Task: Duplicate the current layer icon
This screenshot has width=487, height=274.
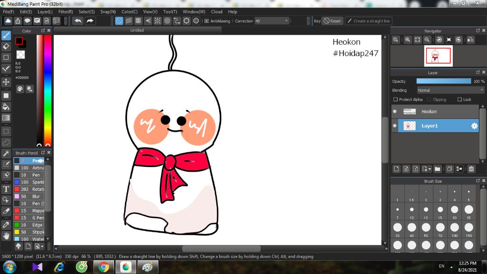Action: pyautogui.click(x=449, y=169)
